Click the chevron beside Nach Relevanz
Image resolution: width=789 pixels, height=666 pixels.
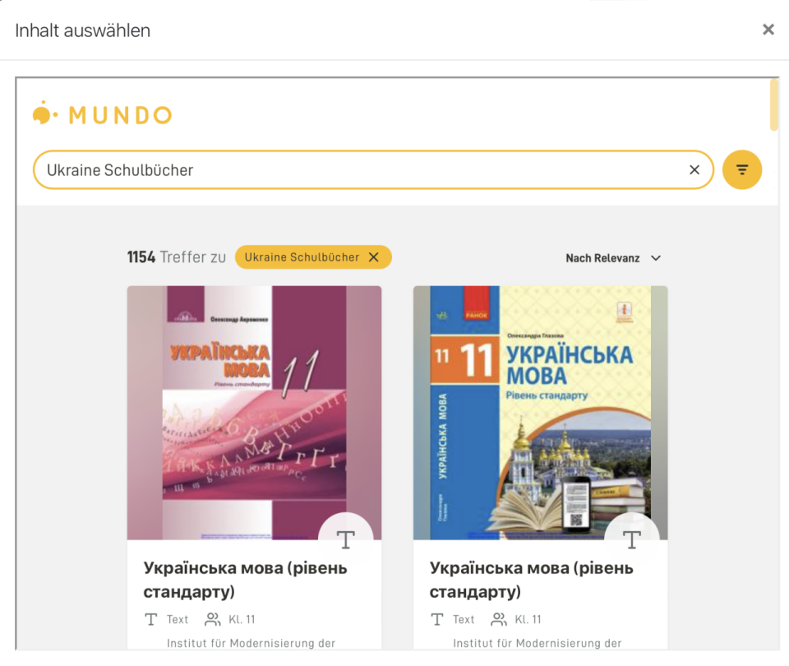pyautogui.click(x=656, y=258)
